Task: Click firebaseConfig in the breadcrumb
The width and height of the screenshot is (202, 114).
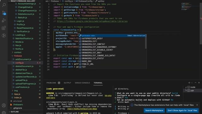Action: coord(85,1)
